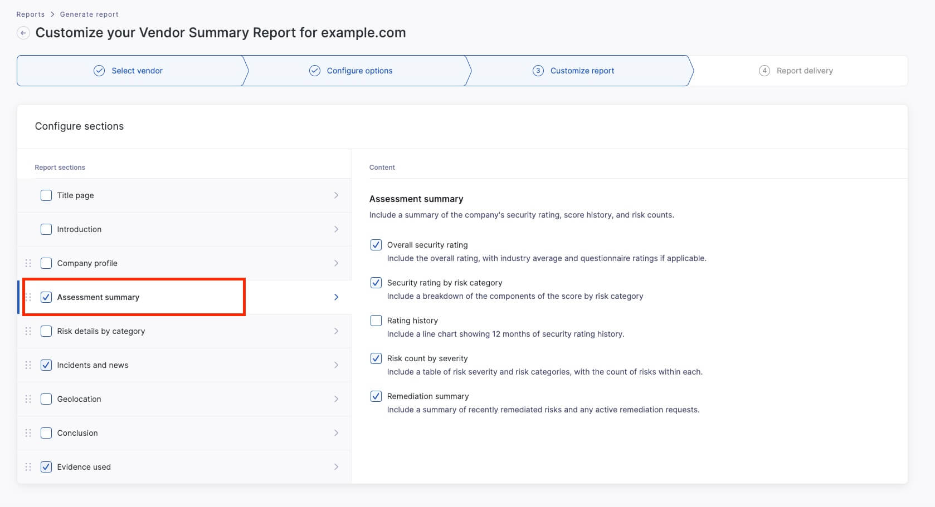Grab the drag handle for Geolocation
This screenshot has height=507, width=935.
(x=28, y=399)
